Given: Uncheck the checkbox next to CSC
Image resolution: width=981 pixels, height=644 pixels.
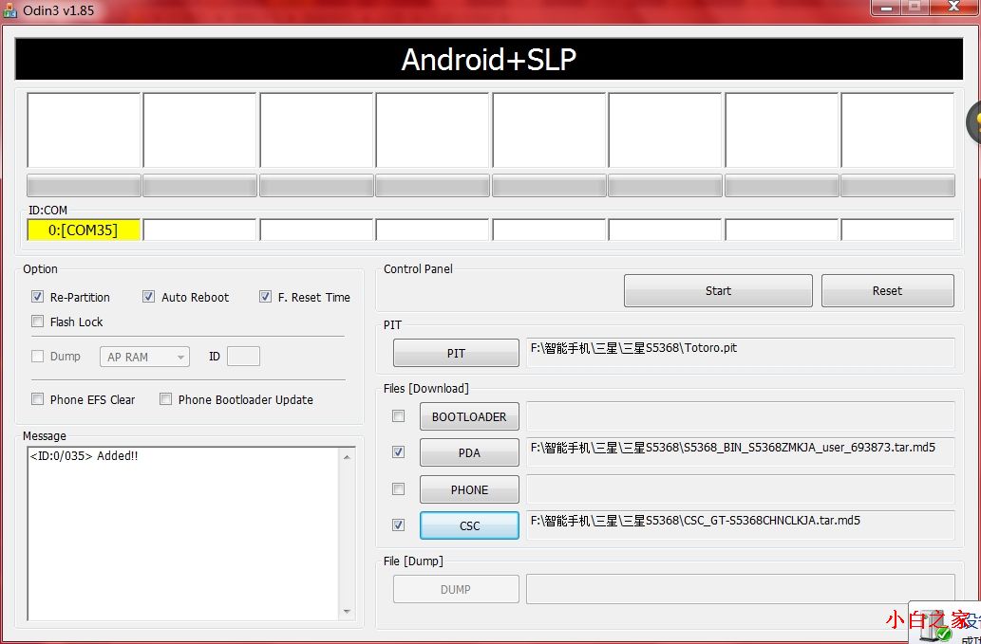Looking at the screenshot, I should coord(398,525).
